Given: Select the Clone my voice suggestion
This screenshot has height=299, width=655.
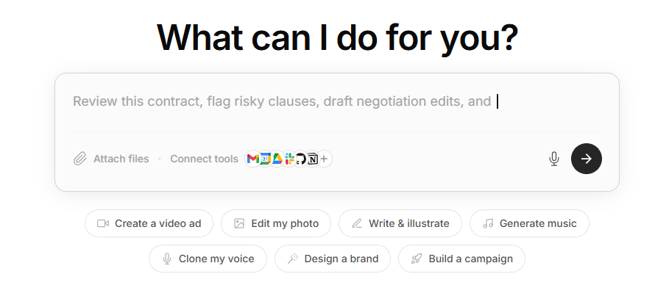Looking at the screenshot, I should [208, 259].
